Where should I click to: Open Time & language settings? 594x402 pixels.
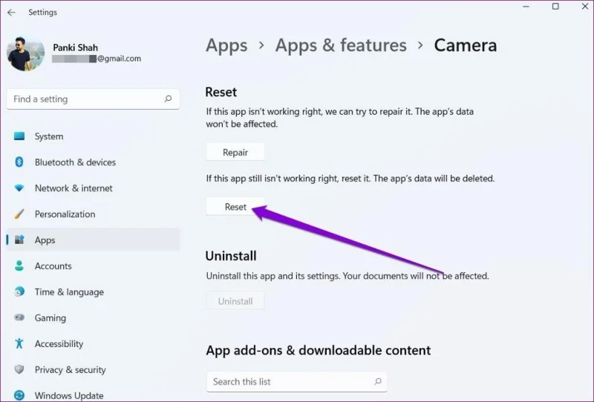click(94, 291)
